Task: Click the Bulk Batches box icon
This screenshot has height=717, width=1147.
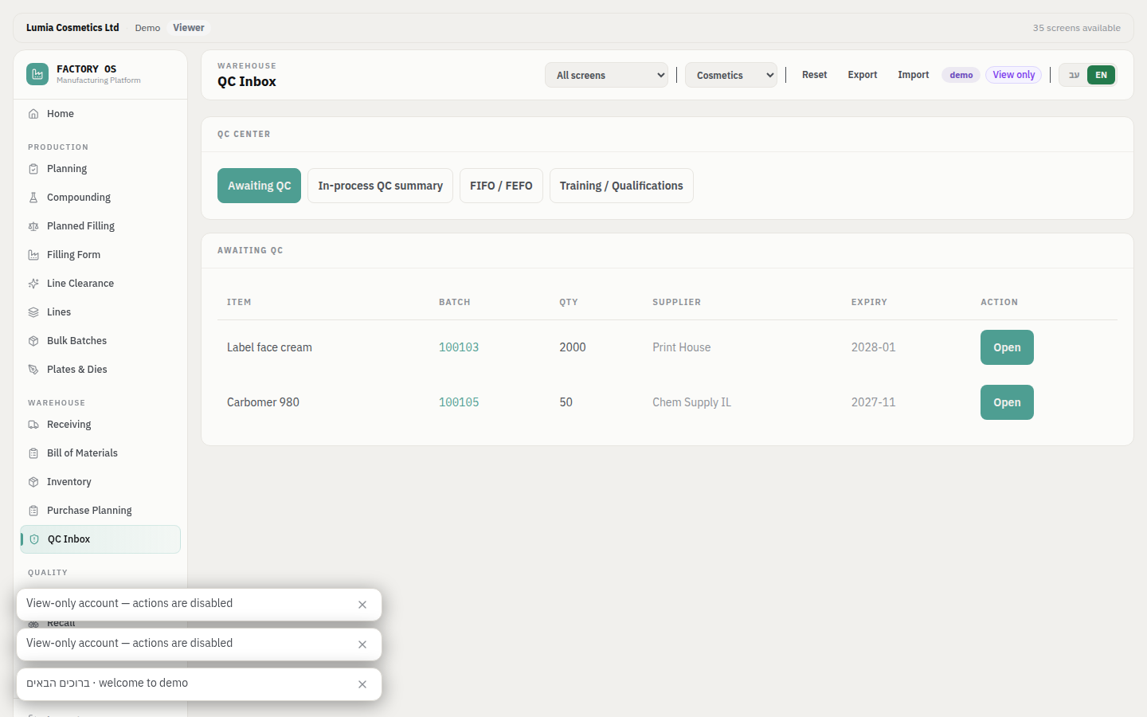Action: [x=33, y=341]
